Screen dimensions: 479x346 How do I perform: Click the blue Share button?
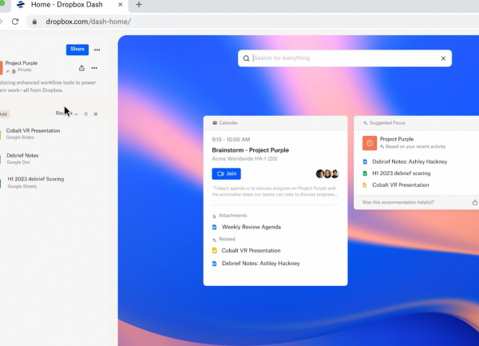[77, 50]
